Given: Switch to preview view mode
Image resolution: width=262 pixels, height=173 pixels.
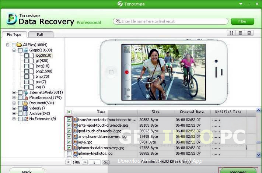Looking at the screenshot, I should [249, 33].
